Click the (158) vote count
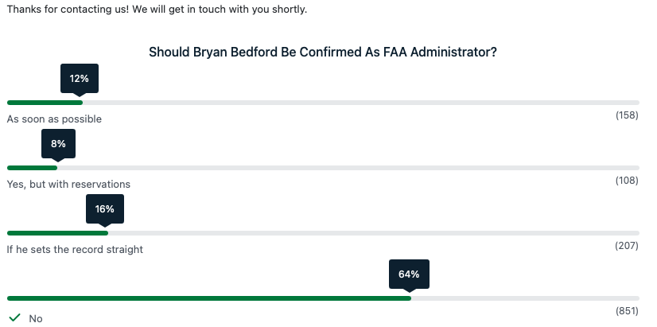This screenshot has width=657, height=327. (627, 116)
